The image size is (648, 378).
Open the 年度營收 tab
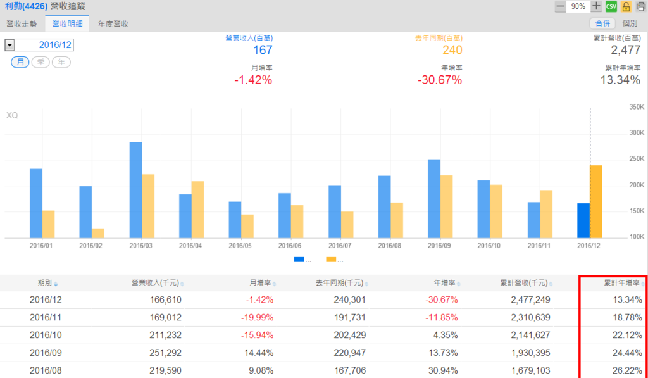click(113, 24)
